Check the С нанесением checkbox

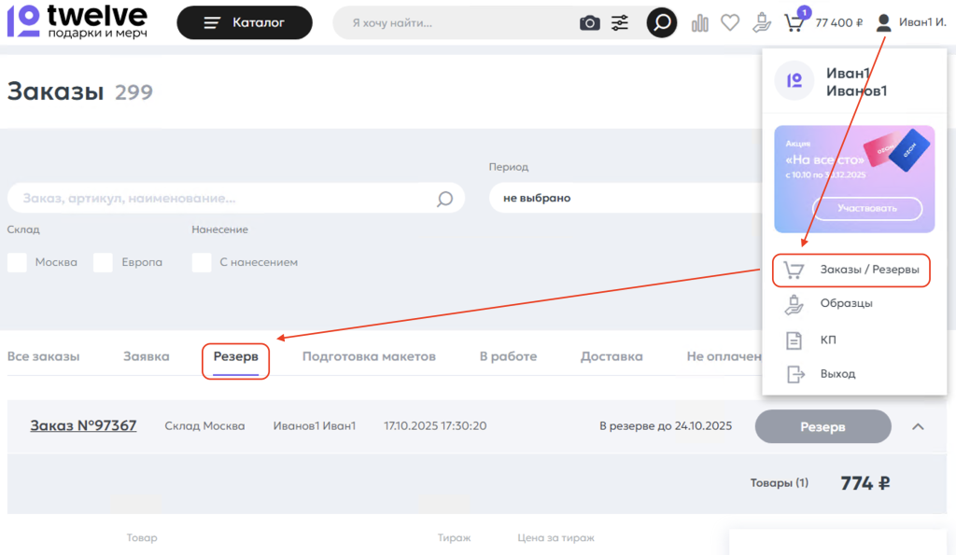202,262
